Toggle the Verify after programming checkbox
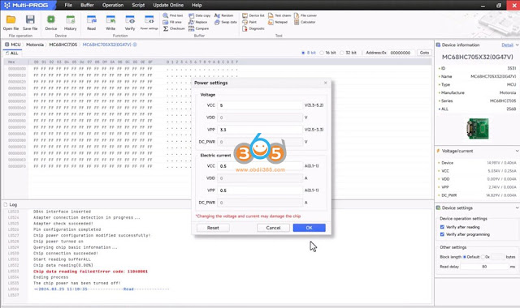This screenshot has width=520, height=308. pyautogui.click(x=442, y=234)
